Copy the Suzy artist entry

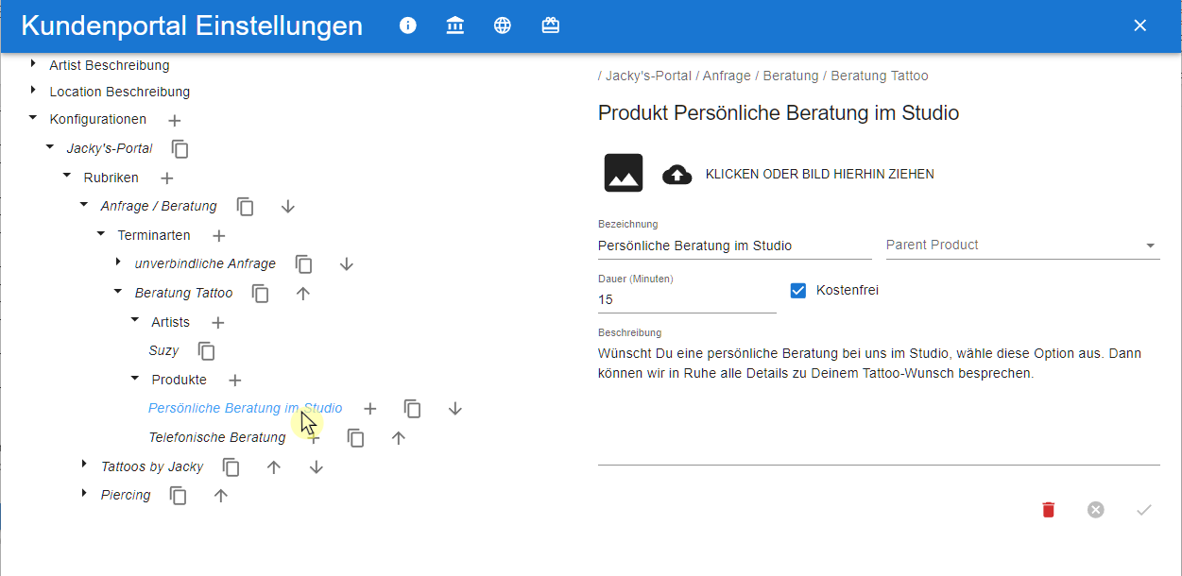(x=206, y=351)
